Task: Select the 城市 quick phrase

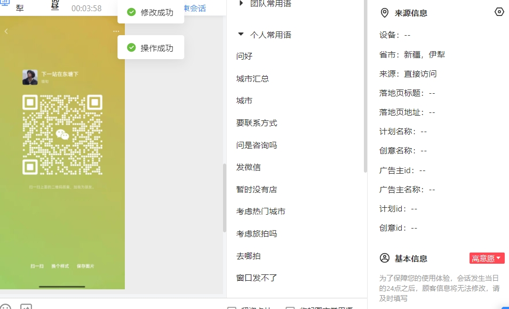Action: coord(244,101)
